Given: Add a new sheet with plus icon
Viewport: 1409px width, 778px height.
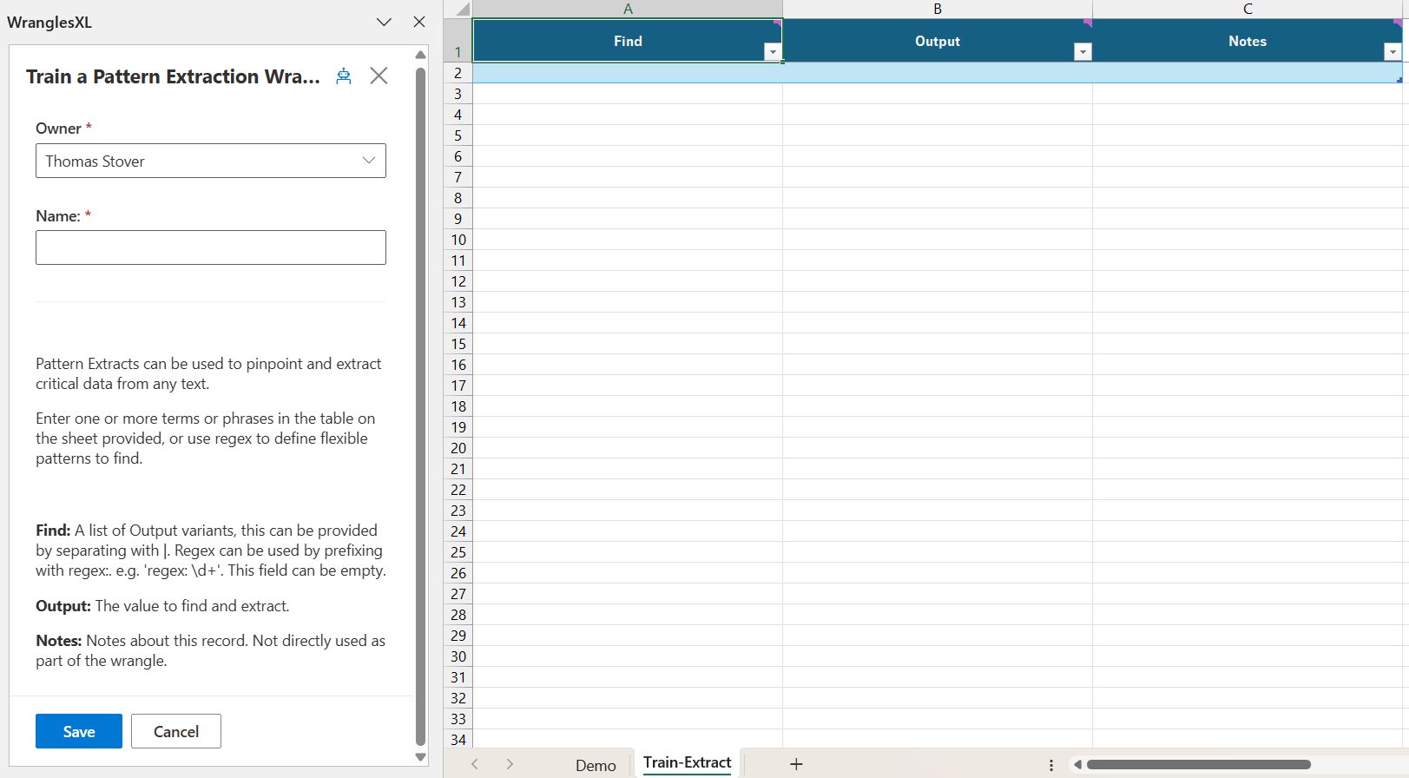Looking at the screenshot, I should click(796, 764).
